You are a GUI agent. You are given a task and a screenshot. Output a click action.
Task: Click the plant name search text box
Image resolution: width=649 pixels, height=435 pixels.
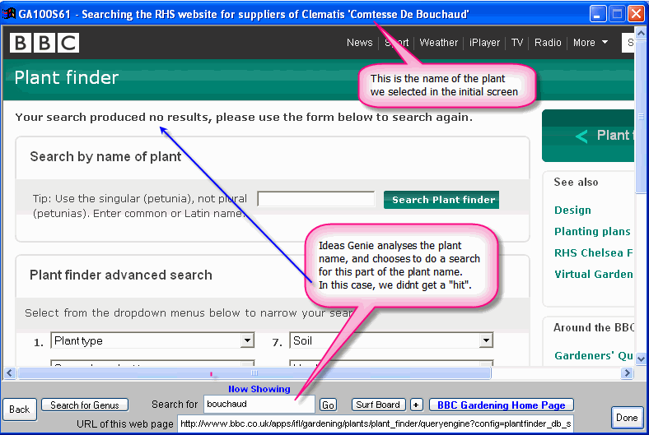[315, 199]
